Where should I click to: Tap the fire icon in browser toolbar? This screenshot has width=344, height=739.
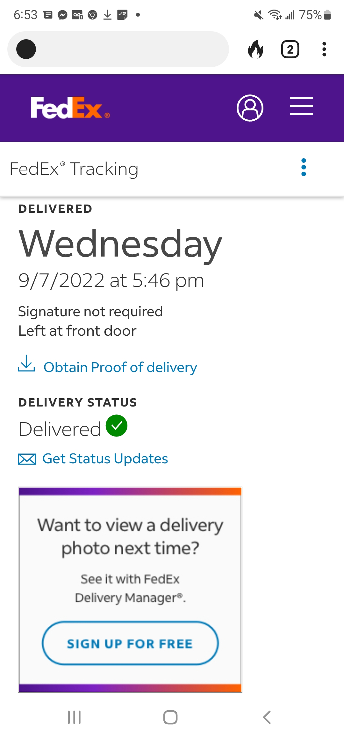pyautogui.click(x=255, y=49)
